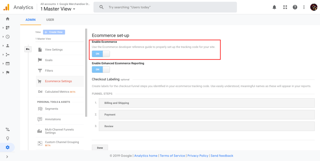
Task: Open the Analytics home footer link
Action: pos(146,156)
